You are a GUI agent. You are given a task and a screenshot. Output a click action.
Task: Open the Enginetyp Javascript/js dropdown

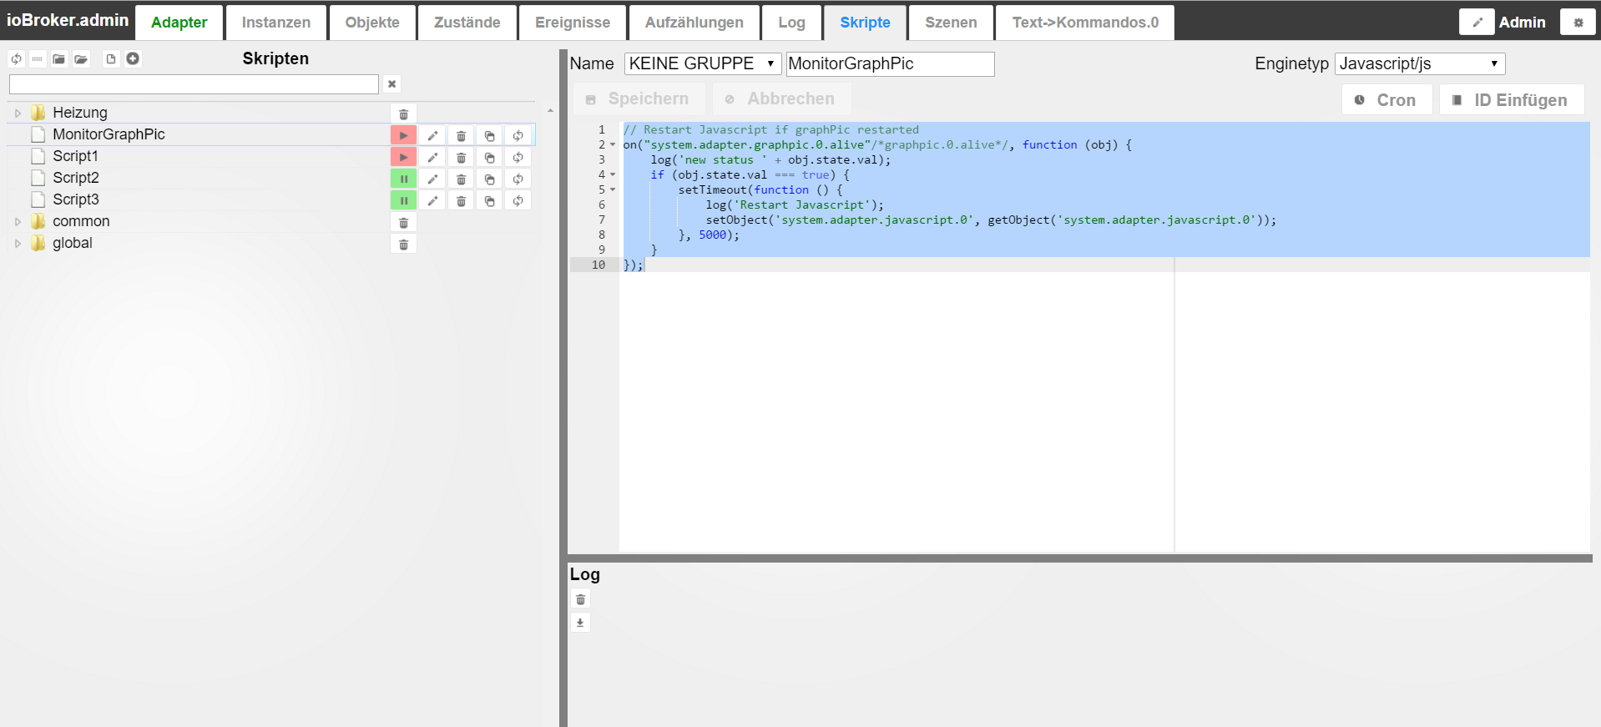pos(1420,63)
